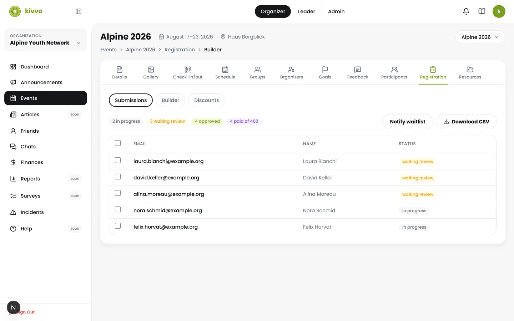
Task: Open the Participants tab
Action: click(x=394, y=73)
